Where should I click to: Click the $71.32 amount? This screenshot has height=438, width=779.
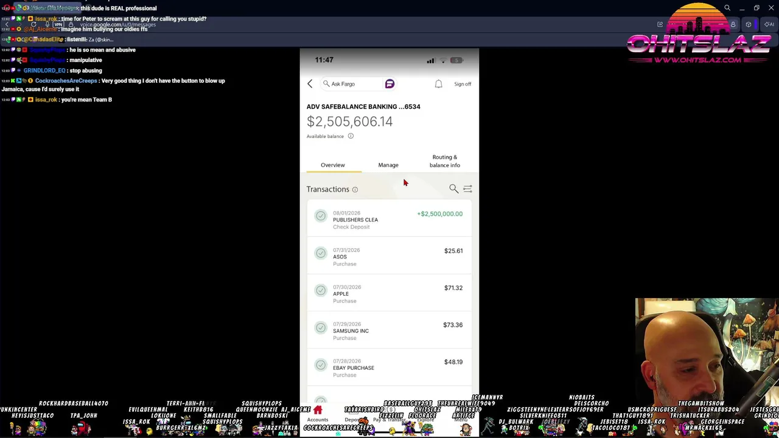[x=453, y=288]
